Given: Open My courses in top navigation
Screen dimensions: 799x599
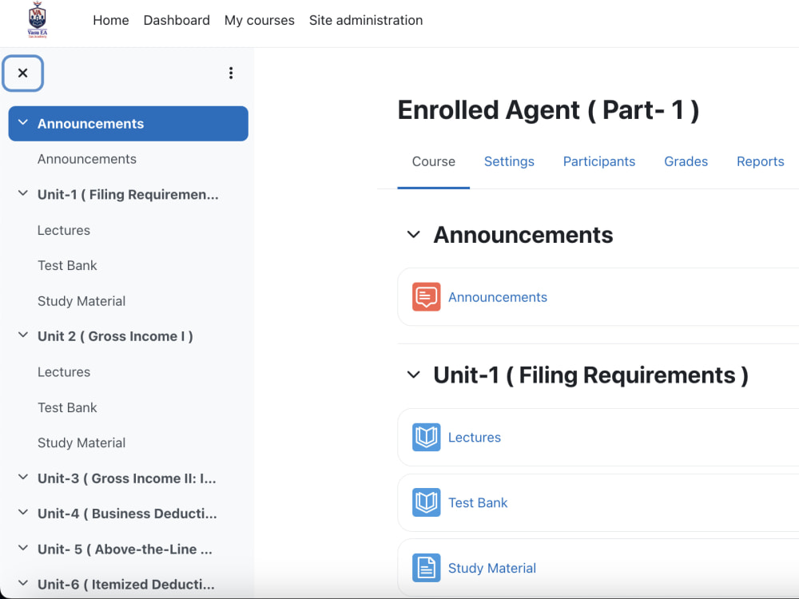Looking at the screenshot, I should [260, 21].
